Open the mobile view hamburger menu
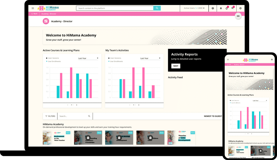This screenshot has width=277, height=160. 228,60
